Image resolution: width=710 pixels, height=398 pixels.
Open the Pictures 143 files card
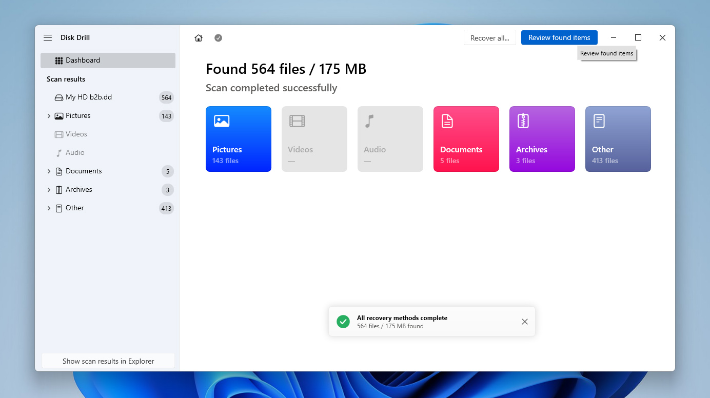[239, 139]
